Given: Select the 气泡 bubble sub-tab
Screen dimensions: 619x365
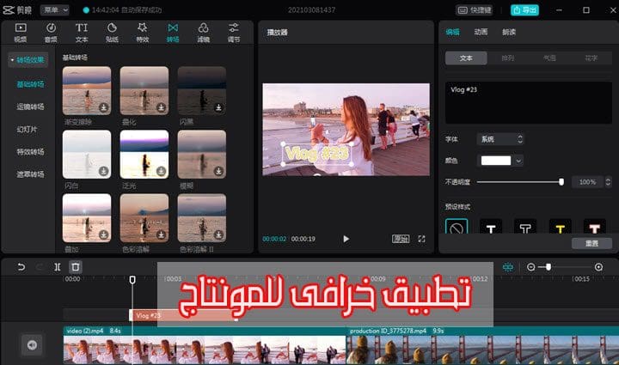Looking at the screenshot, I should point(549,58).
